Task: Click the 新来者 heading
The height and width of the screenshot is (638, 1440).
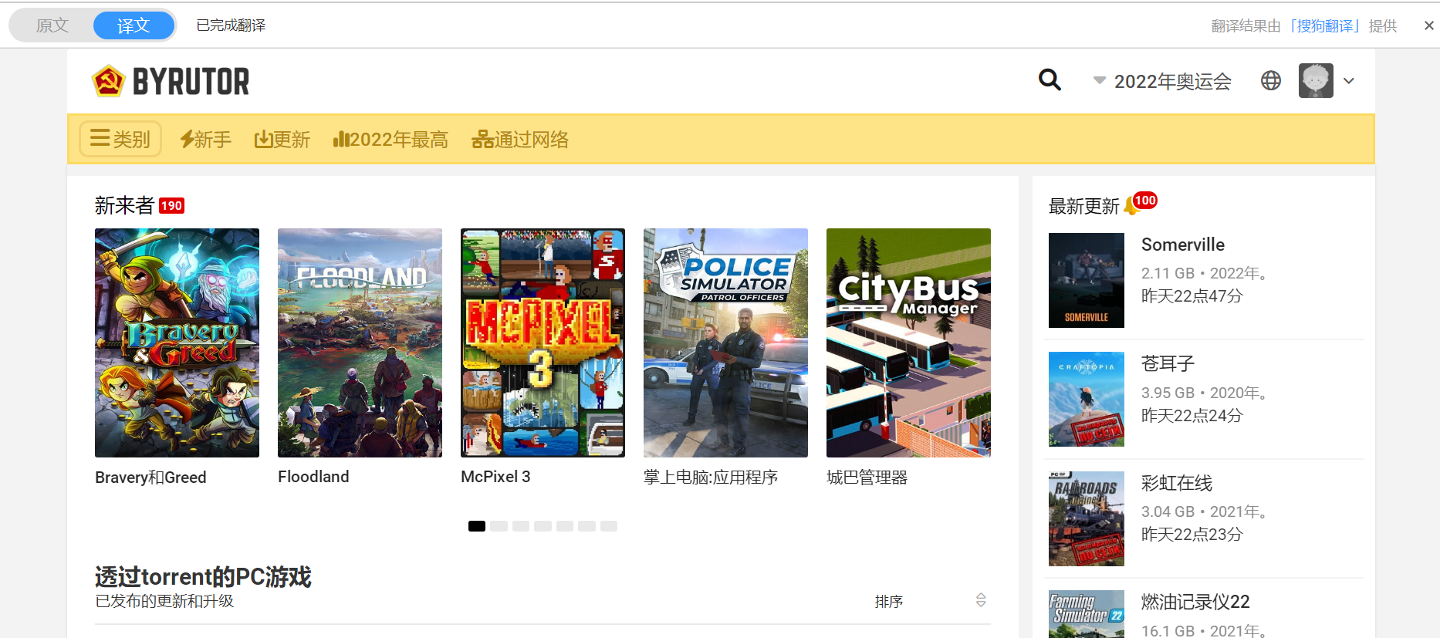Action: 125,205
